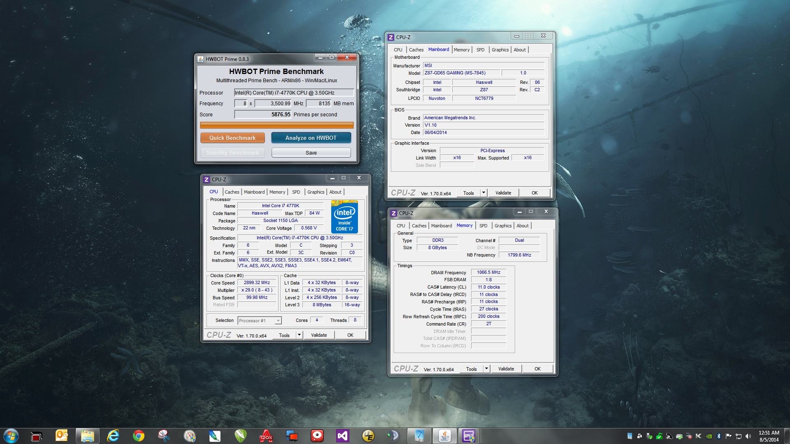Click the CPU-Z taskbar icon
790x444 pixels.
[469, 436]
